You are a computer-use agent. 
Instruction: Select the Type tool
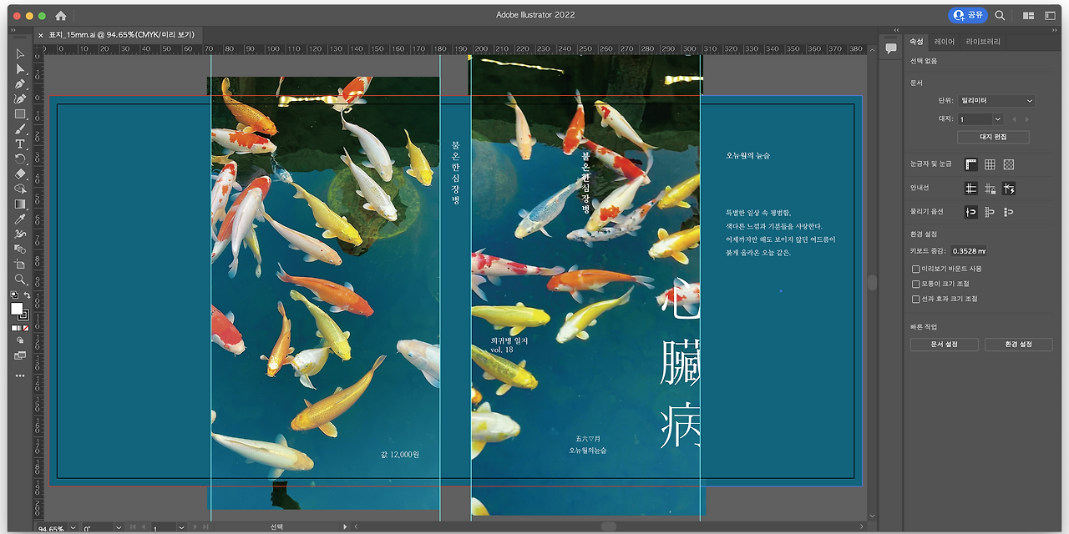[20, 144]
